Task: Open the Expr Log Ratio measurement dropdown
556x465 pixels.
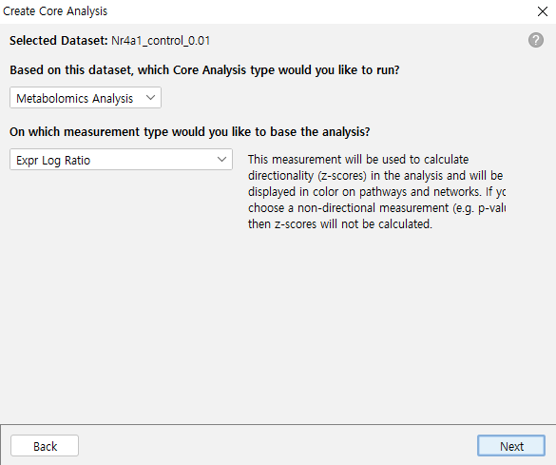Action: click(121, 160)
